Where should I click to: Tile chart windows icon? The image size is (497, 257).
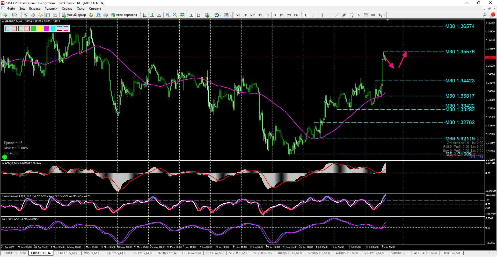(x=182, y=15)
